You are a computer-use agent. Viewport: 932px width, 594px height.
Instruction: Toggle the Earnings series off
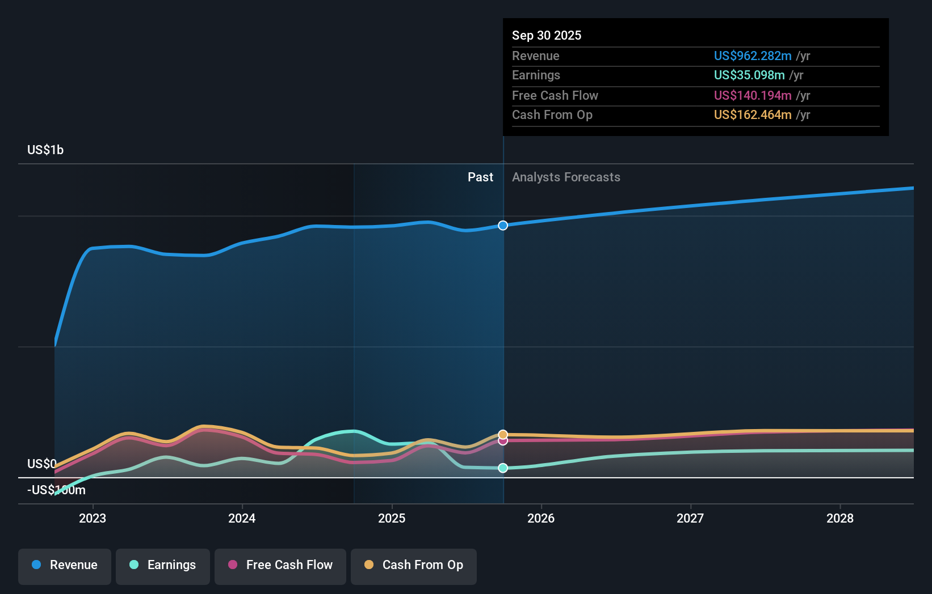(x=162, y=565)
